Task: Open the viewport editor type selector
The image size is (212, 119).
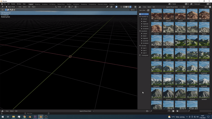Action: [x=3, y=7]
